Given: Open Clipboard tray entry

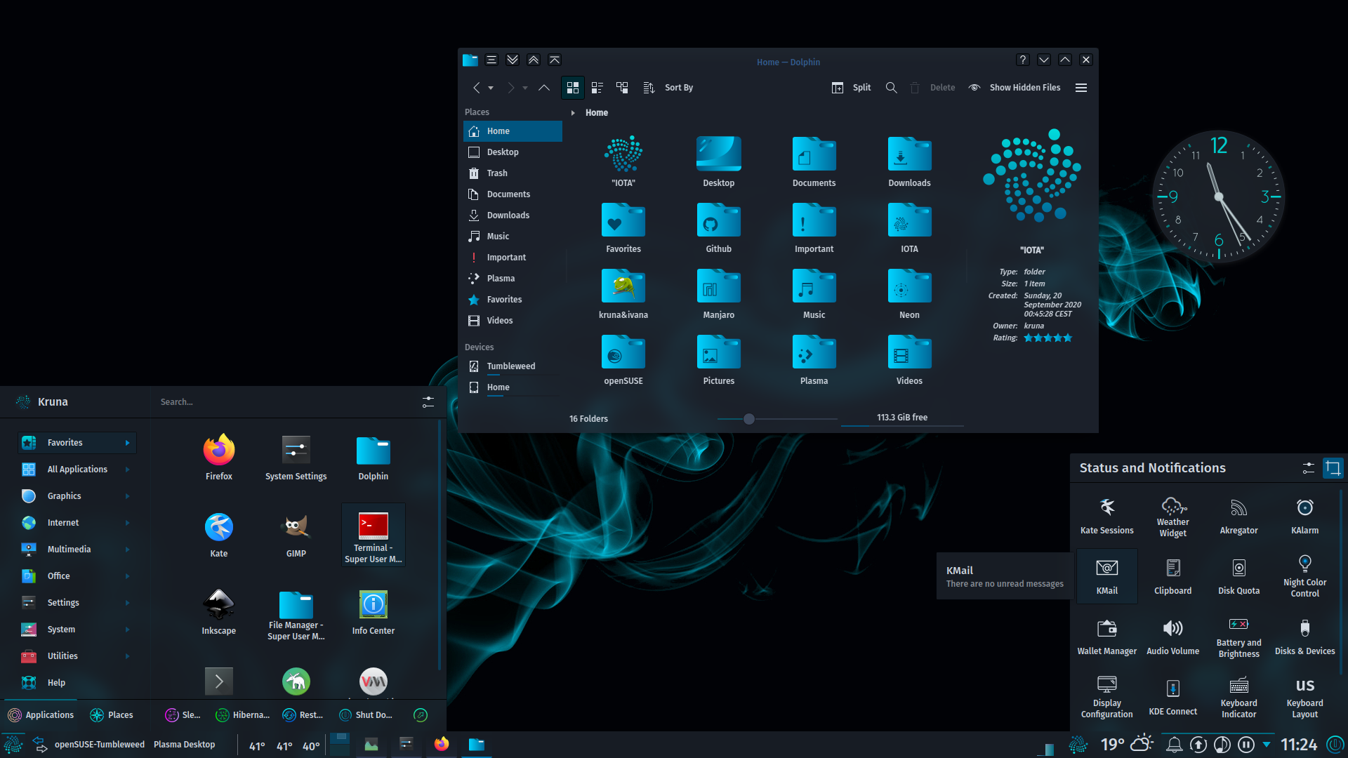Looking at the screenshot, I should [x=1173, y=577].
